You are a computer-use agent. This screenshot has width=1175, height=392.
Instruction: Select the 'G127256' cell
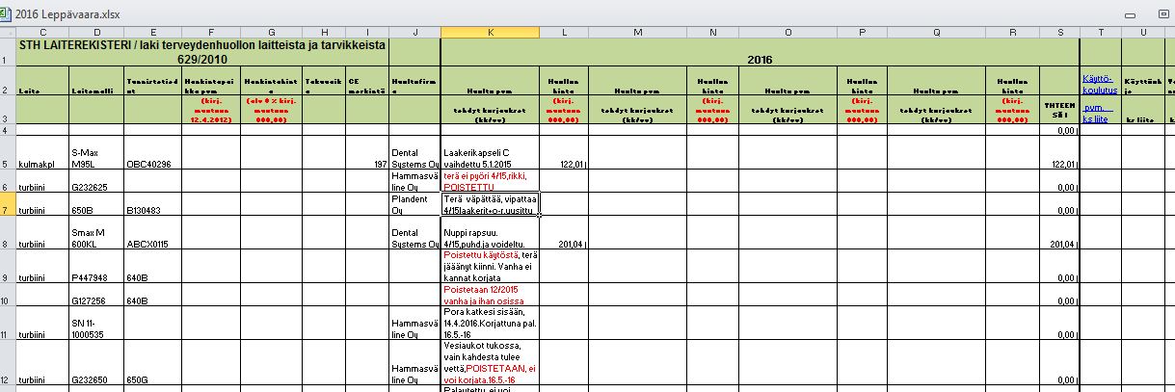pyautogui.click(x=96, y=295)
